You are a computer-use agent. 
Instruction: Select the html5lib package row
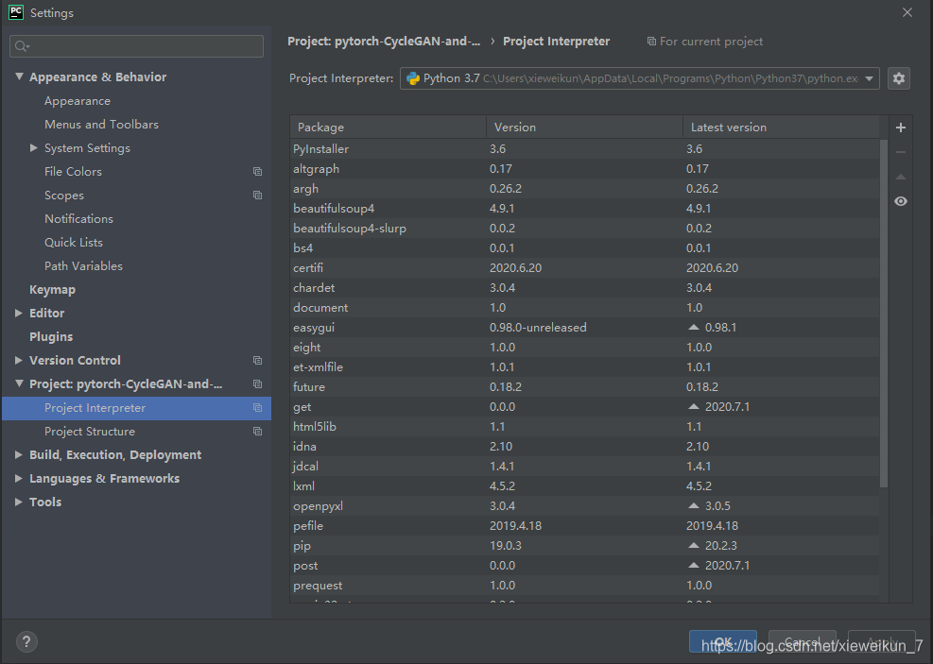[584, 426]
